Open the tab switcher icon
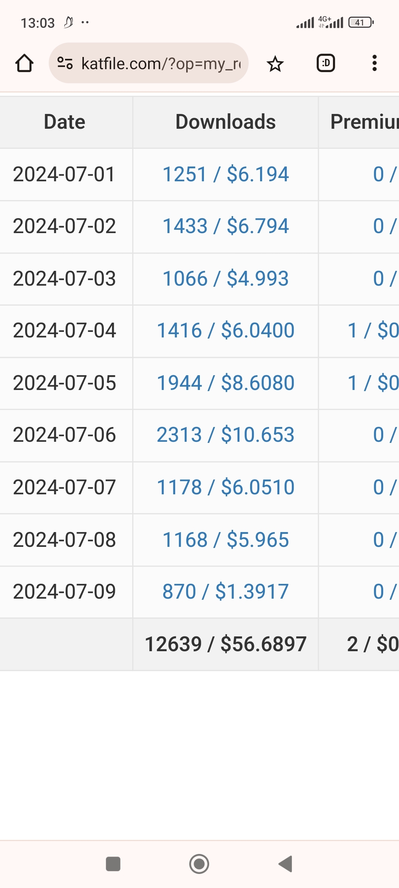Image resolution: width=399 pixels, height=888 pixels. (326, 63)
